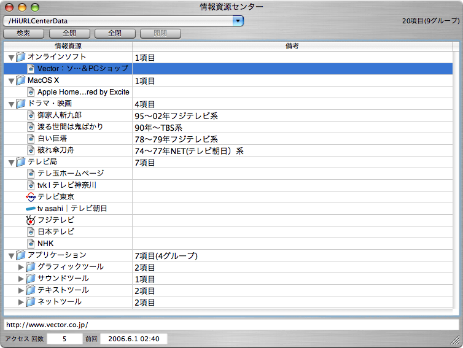Select the '74〜77年NET(テレビ朝日）系' note cell
This screenshot has width=463, height=348.
click(292, 150)
